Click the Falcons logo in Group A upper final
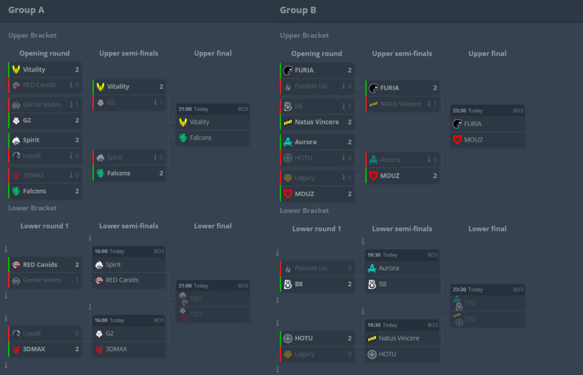This screenshot has height=375, width=583. click(x=183, y=138)
